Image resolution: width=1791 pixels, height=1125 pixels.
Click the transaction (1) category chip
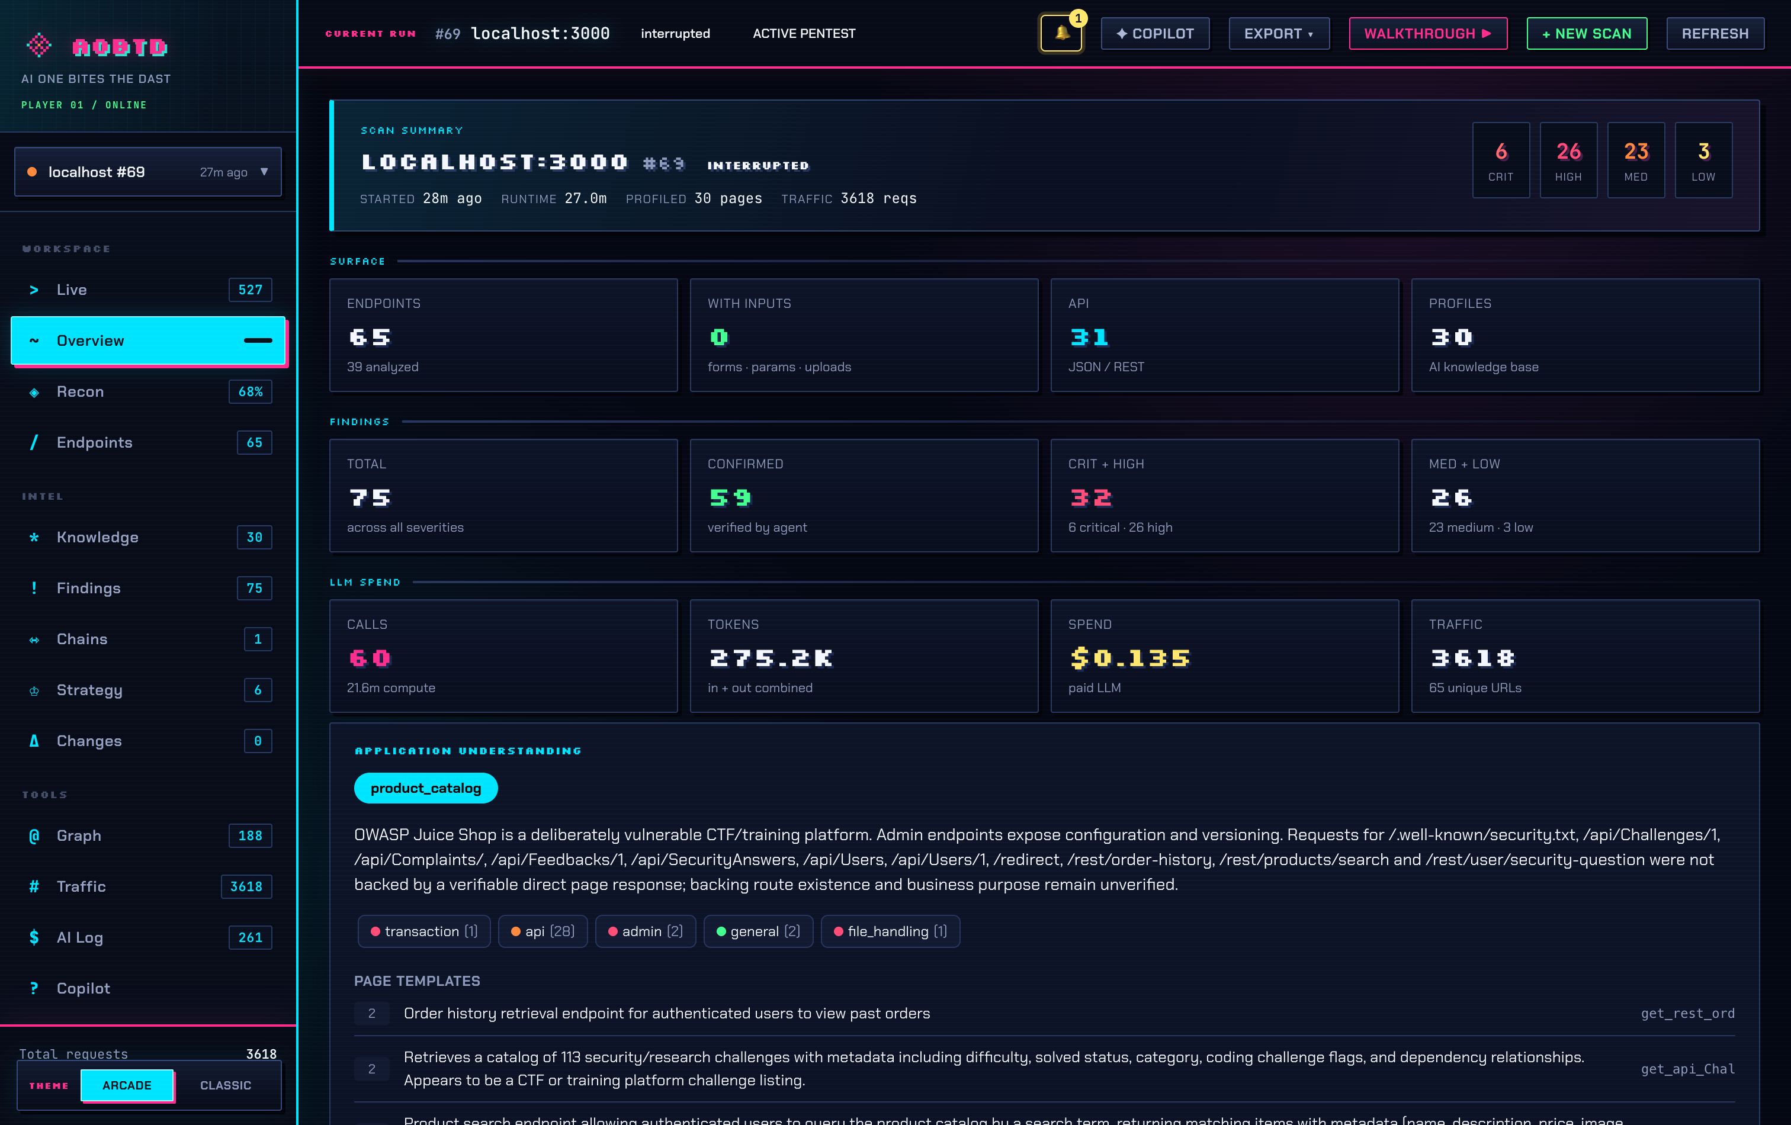click(x=424, y=931)
